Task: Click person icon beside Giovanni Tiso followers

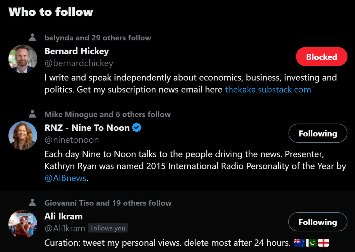Action: point(32,203)
